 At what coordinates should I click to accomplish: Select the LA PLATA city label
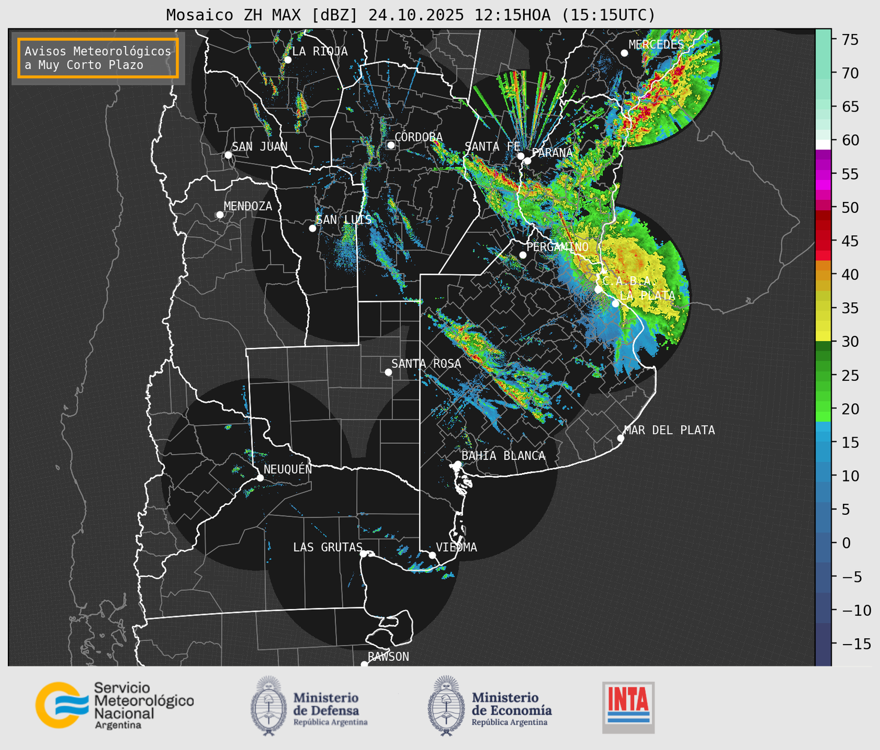[x=647, y=295]
